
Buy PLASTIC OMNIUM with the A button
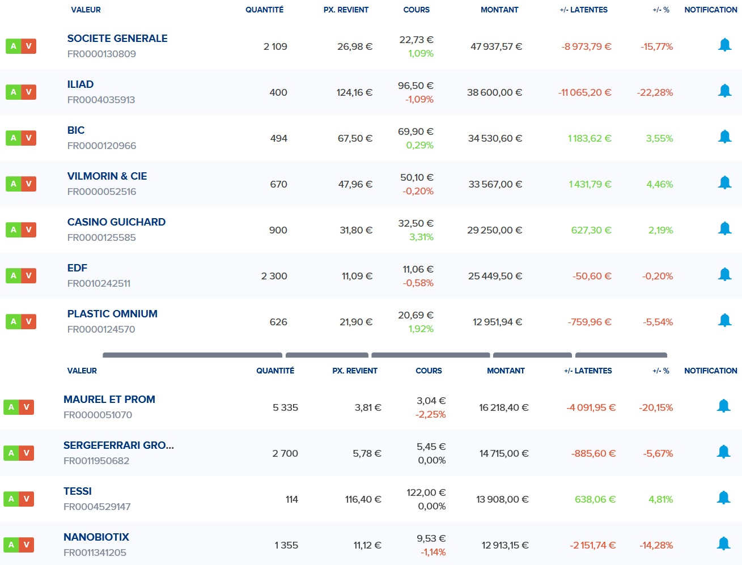tap(14, 322)
